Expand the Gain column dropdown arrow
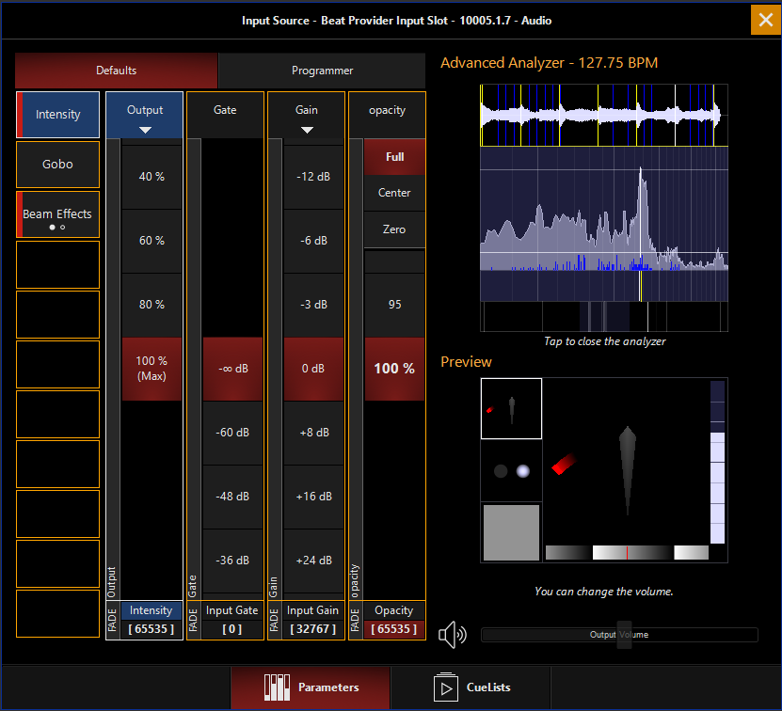This screenshot has width=782, height=711. click(307, 130)
